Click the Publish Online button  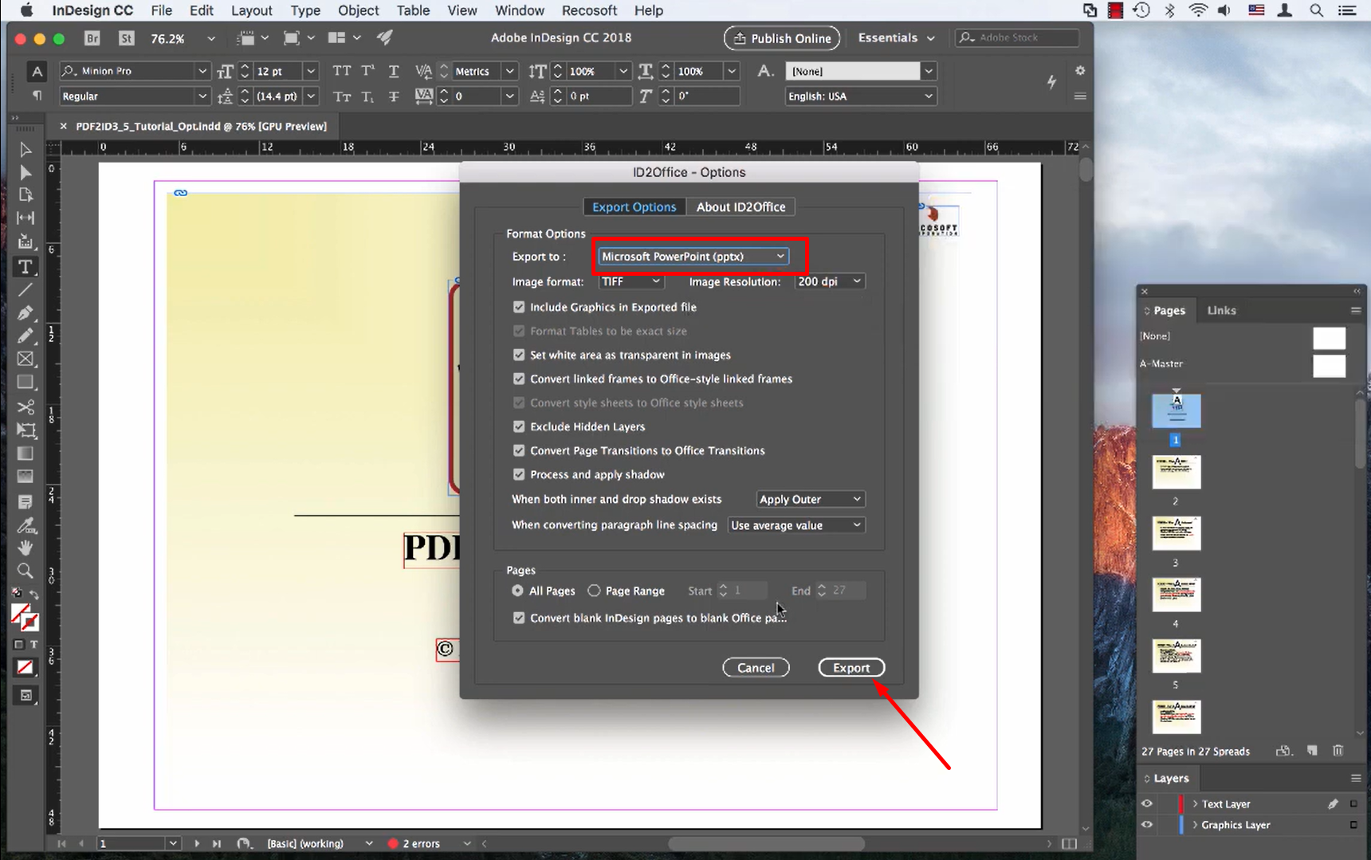coord(782,38)
